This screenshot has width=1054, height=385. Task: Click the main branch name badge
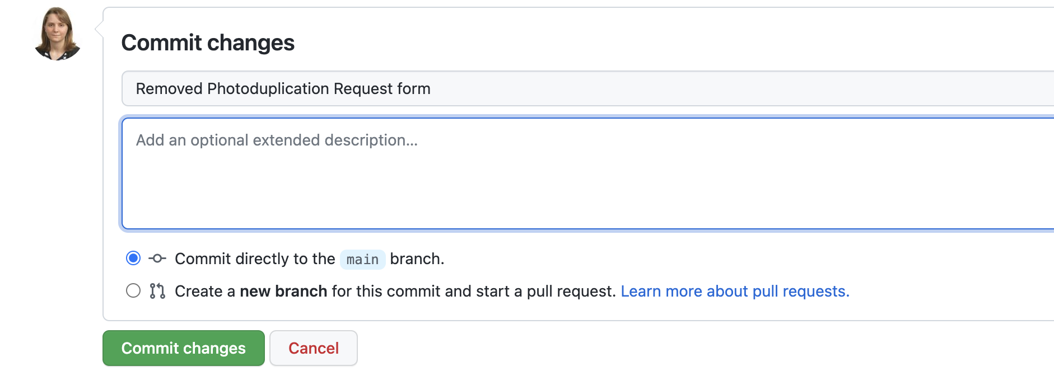coord(362,259)
